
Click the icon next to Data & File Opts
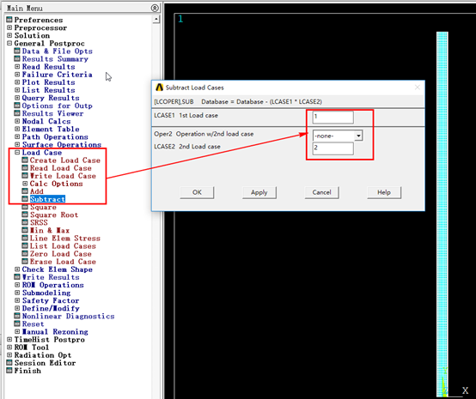point(17,51)
